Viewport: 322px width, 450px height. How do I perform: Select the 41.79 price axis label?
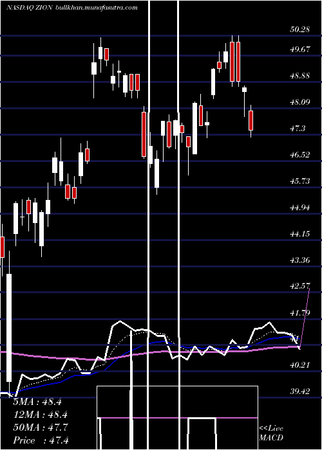coord(300,313)
